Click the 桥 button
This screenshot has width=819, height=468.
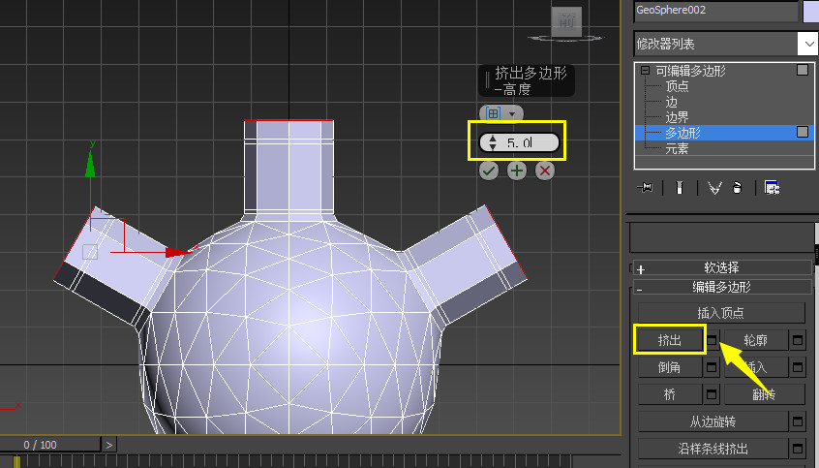670,394
